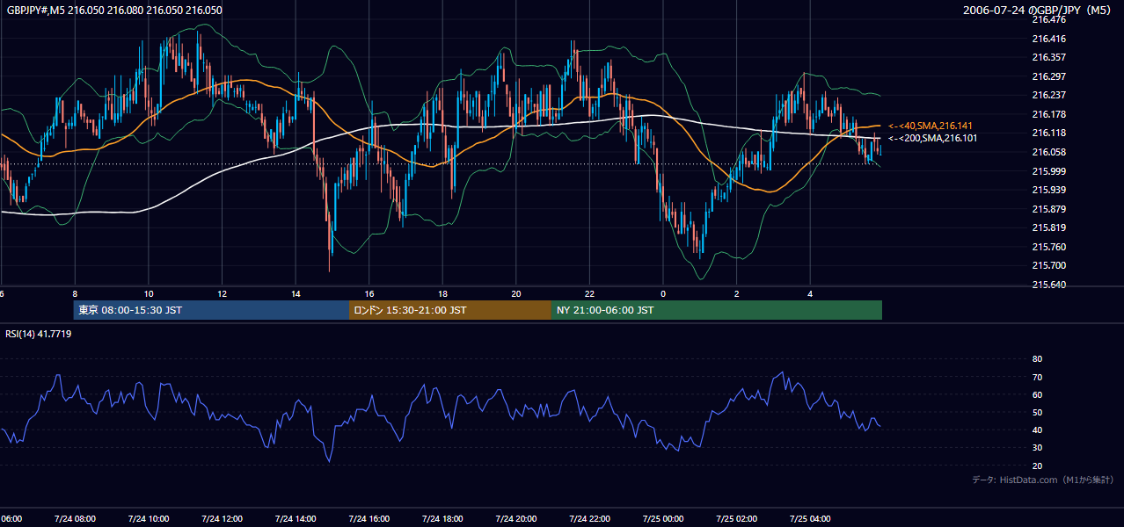Click the 7/25 02:00 time axis label
1124x527 pixels.
coord(737,519)
